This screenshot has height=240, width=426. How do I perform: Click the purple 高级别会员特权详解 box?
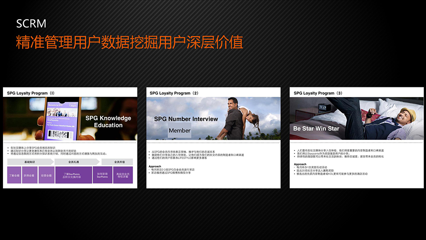(x=123, y=175)
